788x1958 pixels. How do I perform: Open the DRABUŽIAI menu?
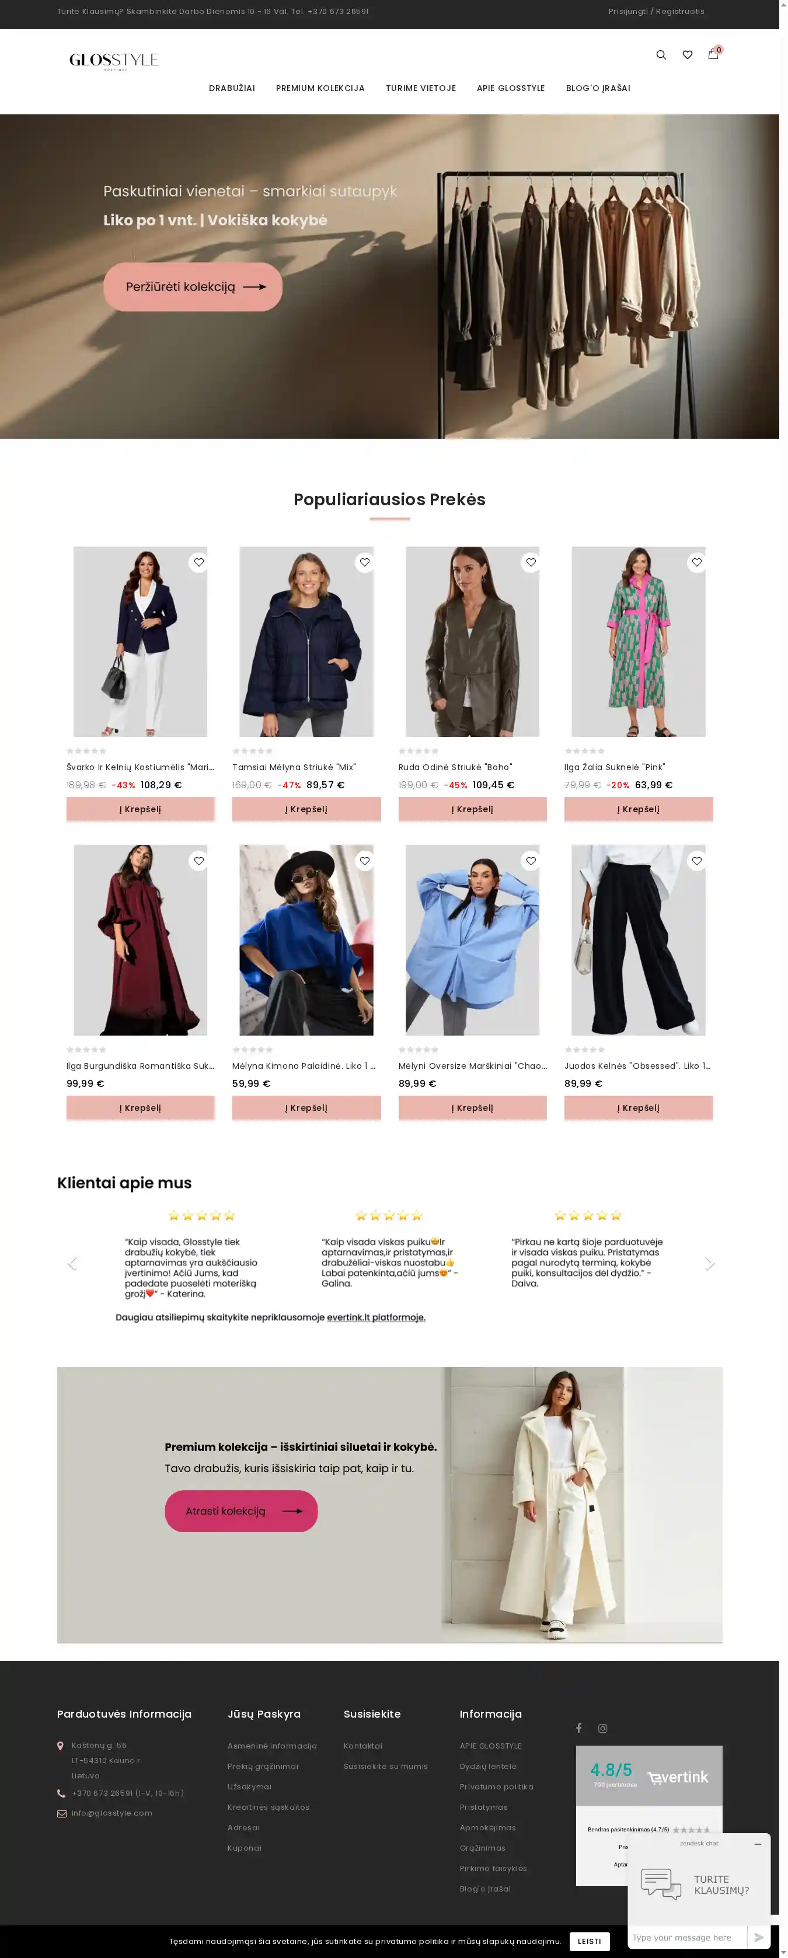232,88
